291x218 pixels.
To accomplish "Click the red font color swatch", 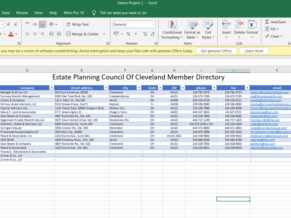I will point(11,34).
